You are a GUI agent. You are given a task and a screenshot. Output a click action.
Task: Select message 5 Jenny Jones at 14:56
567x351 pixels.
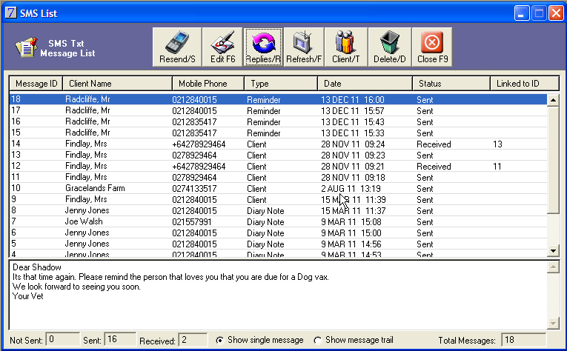(x=278, y=244)
